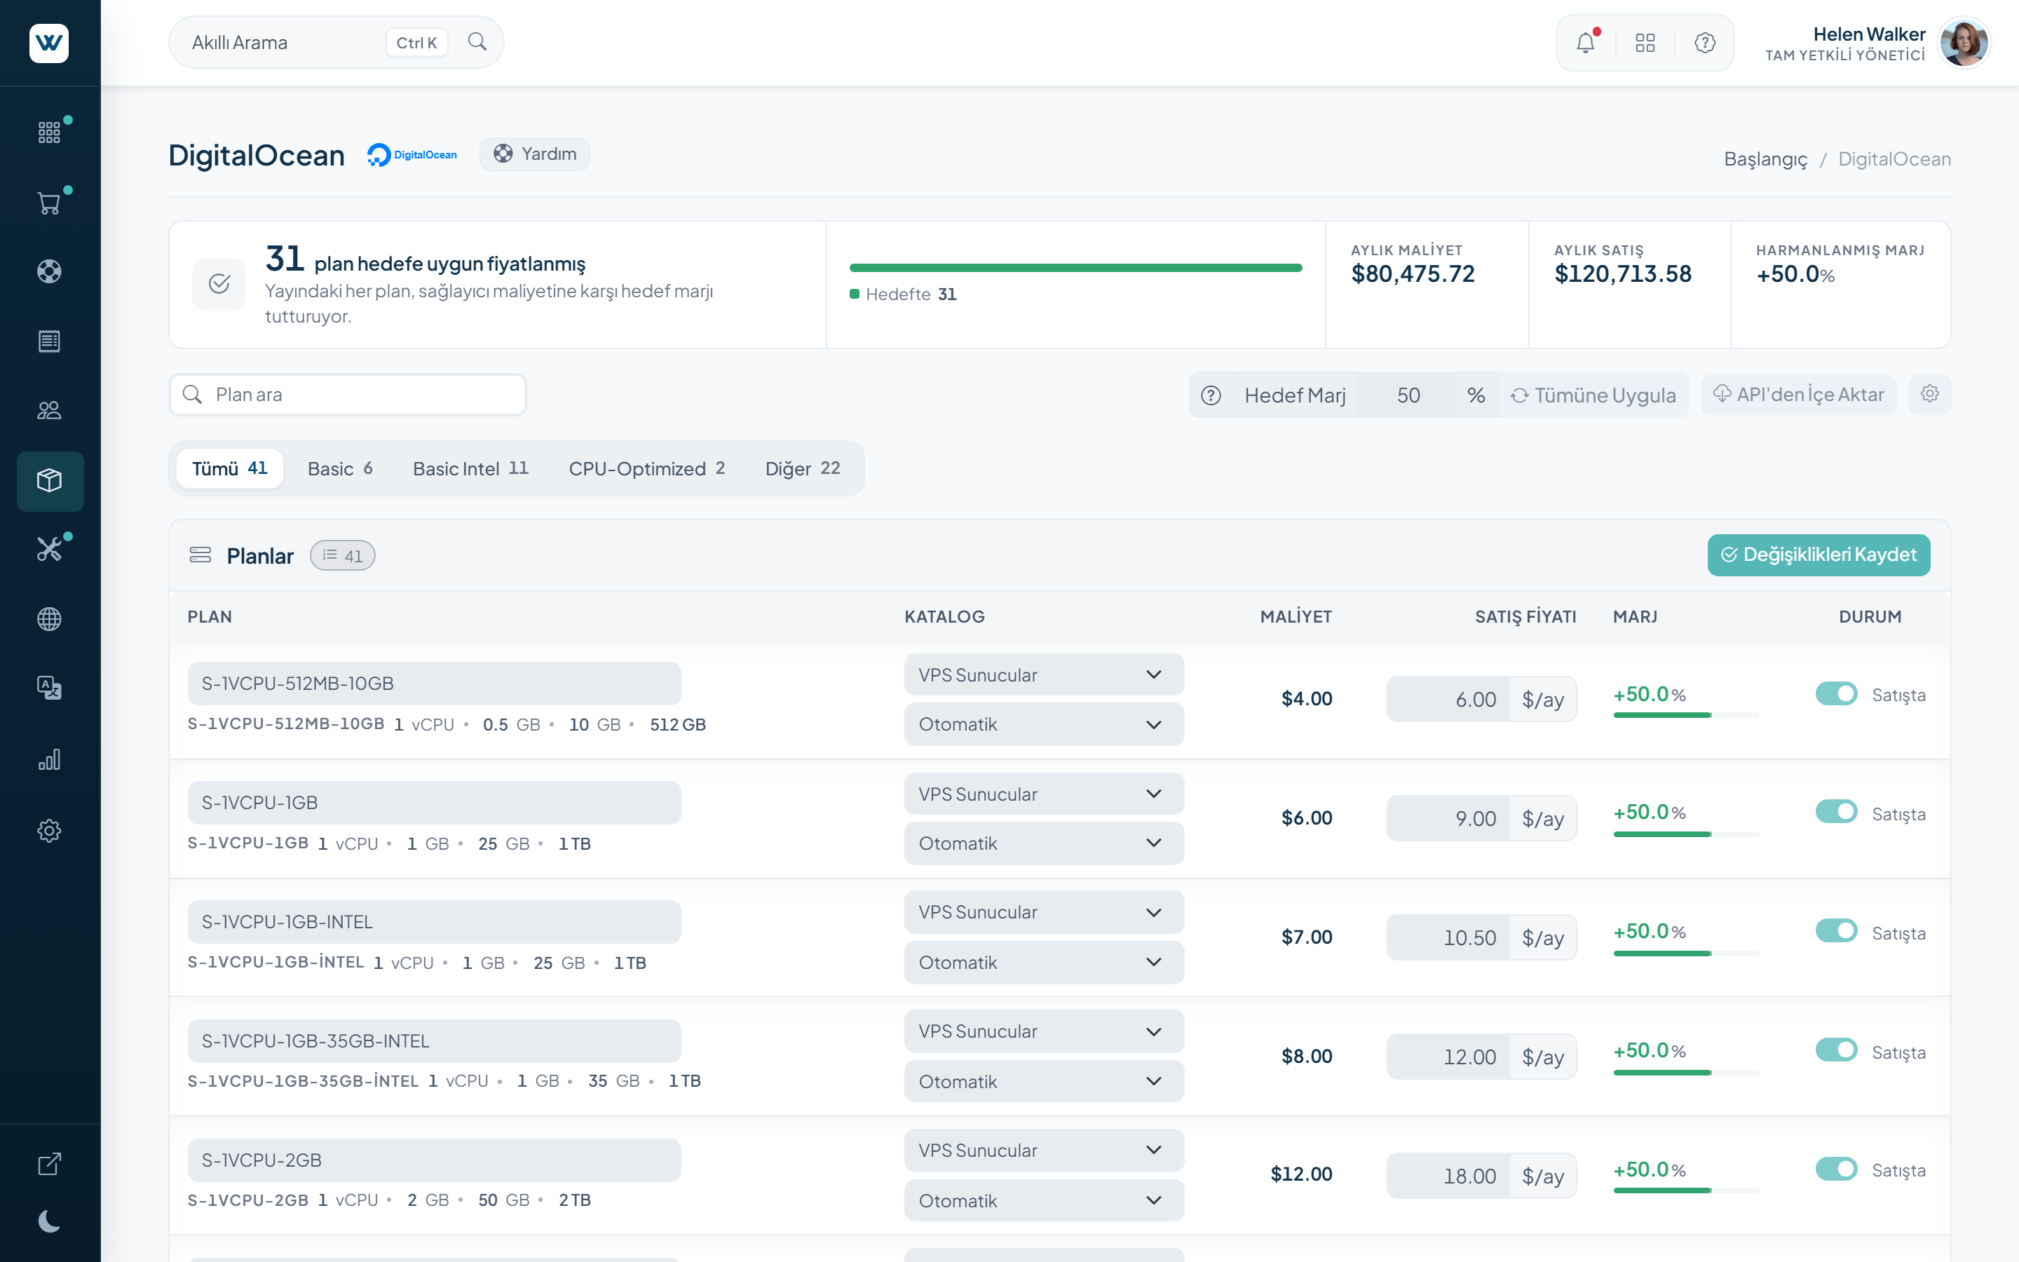Open the bar chart reports sidebar icon
Image resolution: width=2019 pixels, height=1262 pixels.
pos(49,759)
